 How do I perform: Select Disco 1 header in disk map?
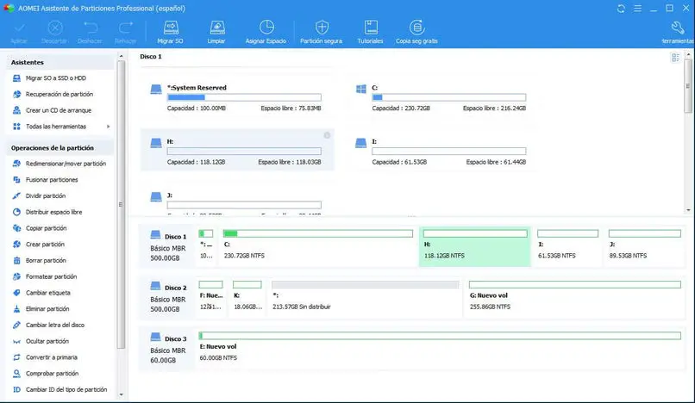[168, 246]
